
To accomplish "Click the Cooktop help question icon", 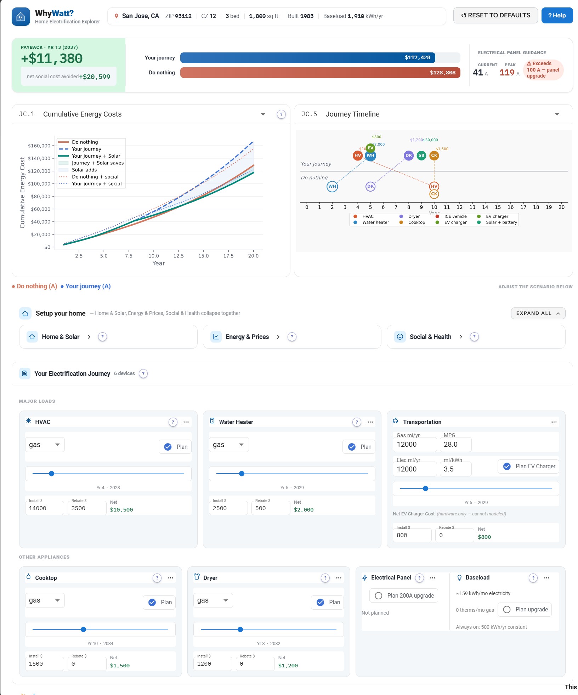I will 157,578.
